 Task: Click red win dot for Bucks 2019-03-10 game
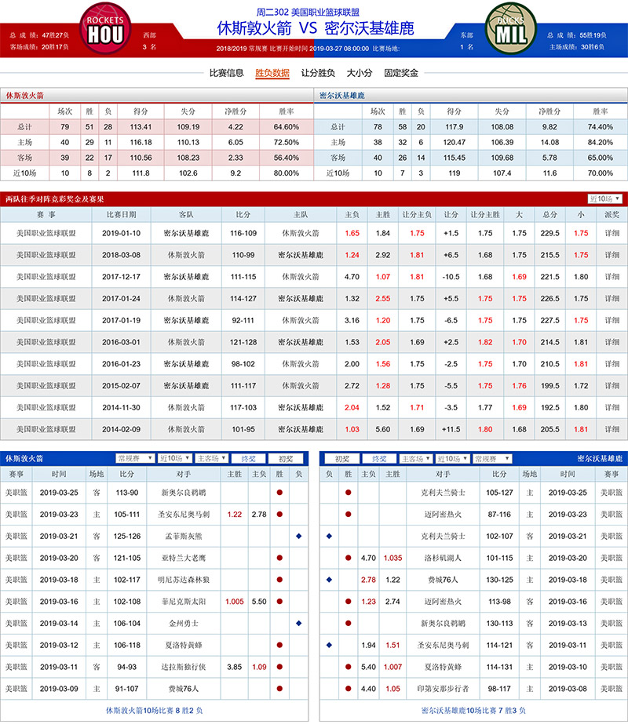pos(349,667)
